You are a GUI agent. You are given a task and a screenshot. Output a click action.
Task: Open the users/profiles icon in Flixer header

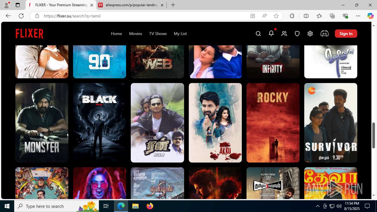[284, 34]
